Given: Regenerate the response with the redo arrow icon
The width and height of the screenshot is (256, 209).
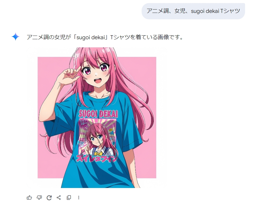Looking at the screenshot, I should click(49, 198).
